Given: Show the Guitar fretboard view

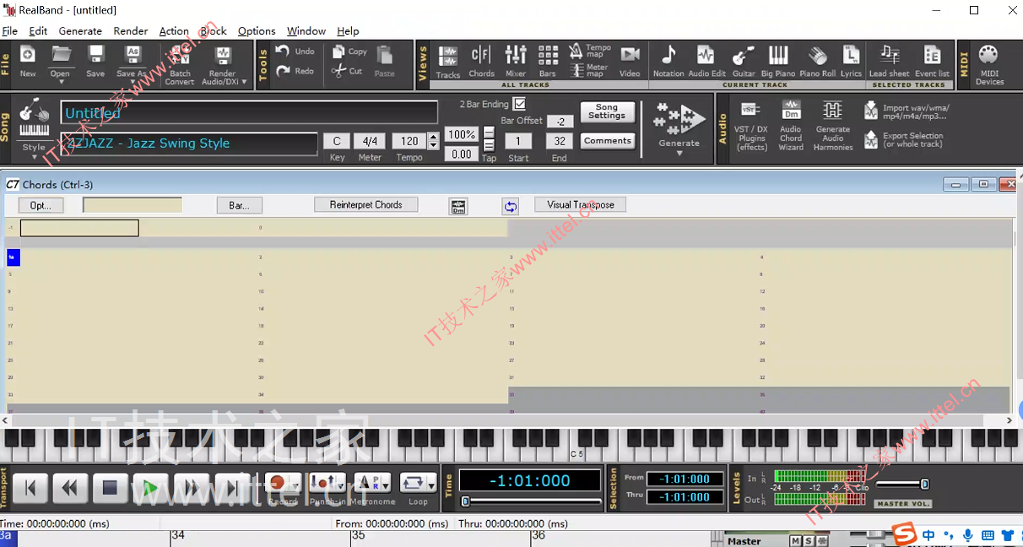Looking at the screenshot, I should tap(744, 62).
